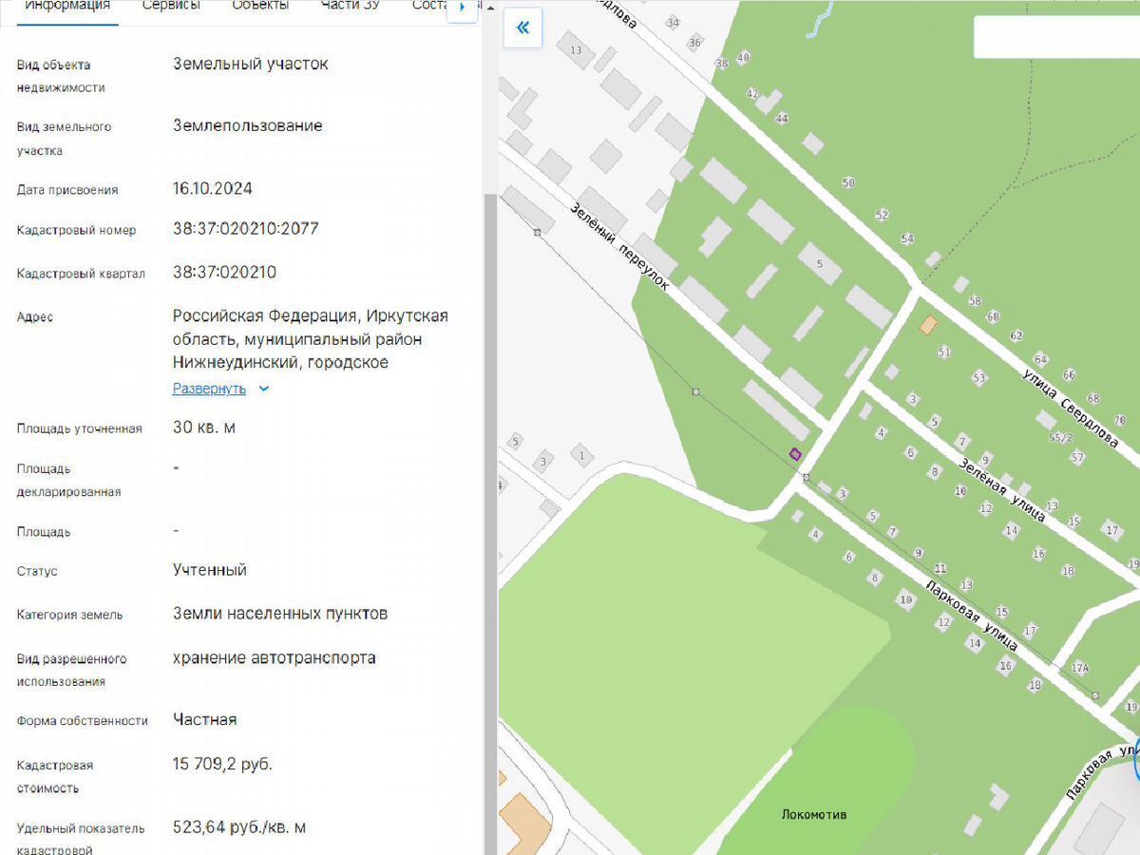The image size is (1140, 855).
Task: Click the Локомотив stadium label
Action: pyautogui.click(x=814, y=814)
